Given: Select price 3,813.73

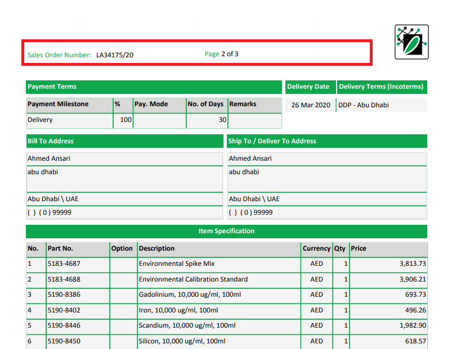Looking at the screenshot, I should (413, 264).
